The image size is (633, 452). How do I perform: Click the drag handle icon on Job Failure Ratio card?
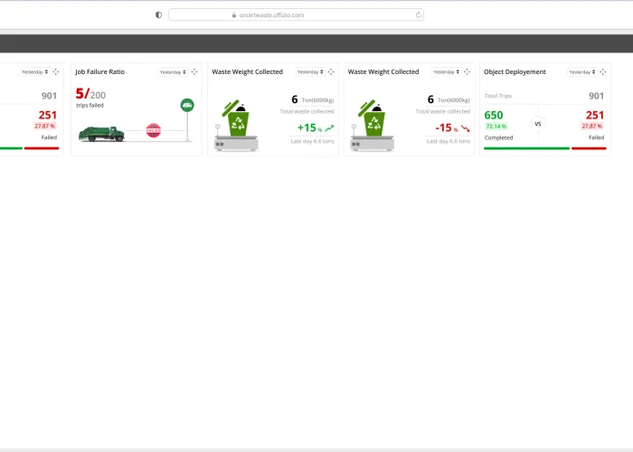194,72
